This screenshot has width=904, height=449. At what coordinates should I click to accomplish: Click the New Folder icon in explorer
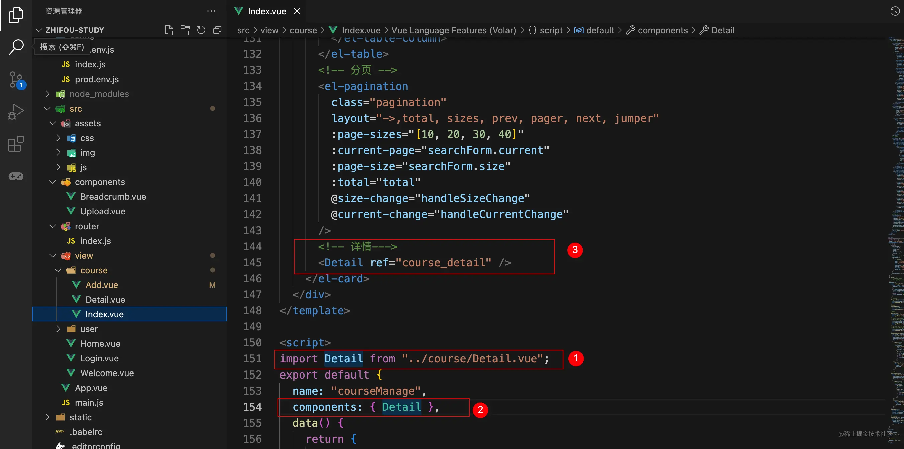click(185, 30)
